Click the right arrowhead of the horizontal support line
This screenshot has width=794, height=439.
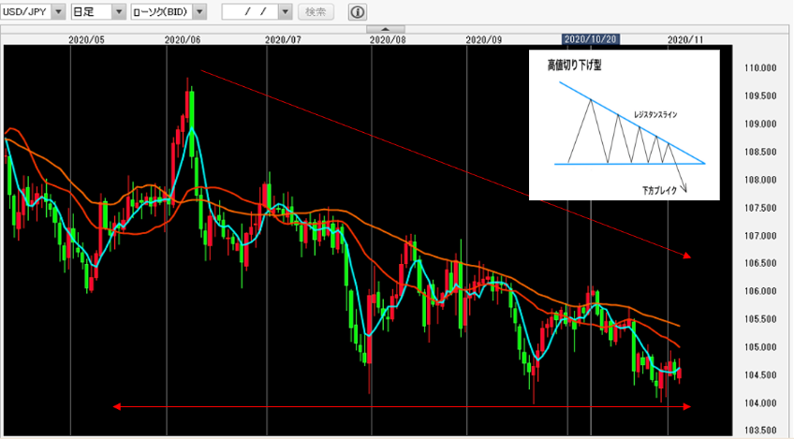point(689,406)
